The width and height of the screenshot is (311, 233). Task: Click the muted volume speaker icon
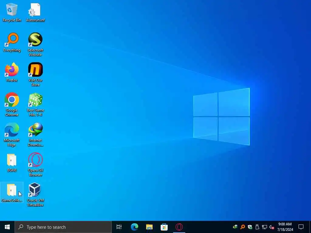(272, 227)
